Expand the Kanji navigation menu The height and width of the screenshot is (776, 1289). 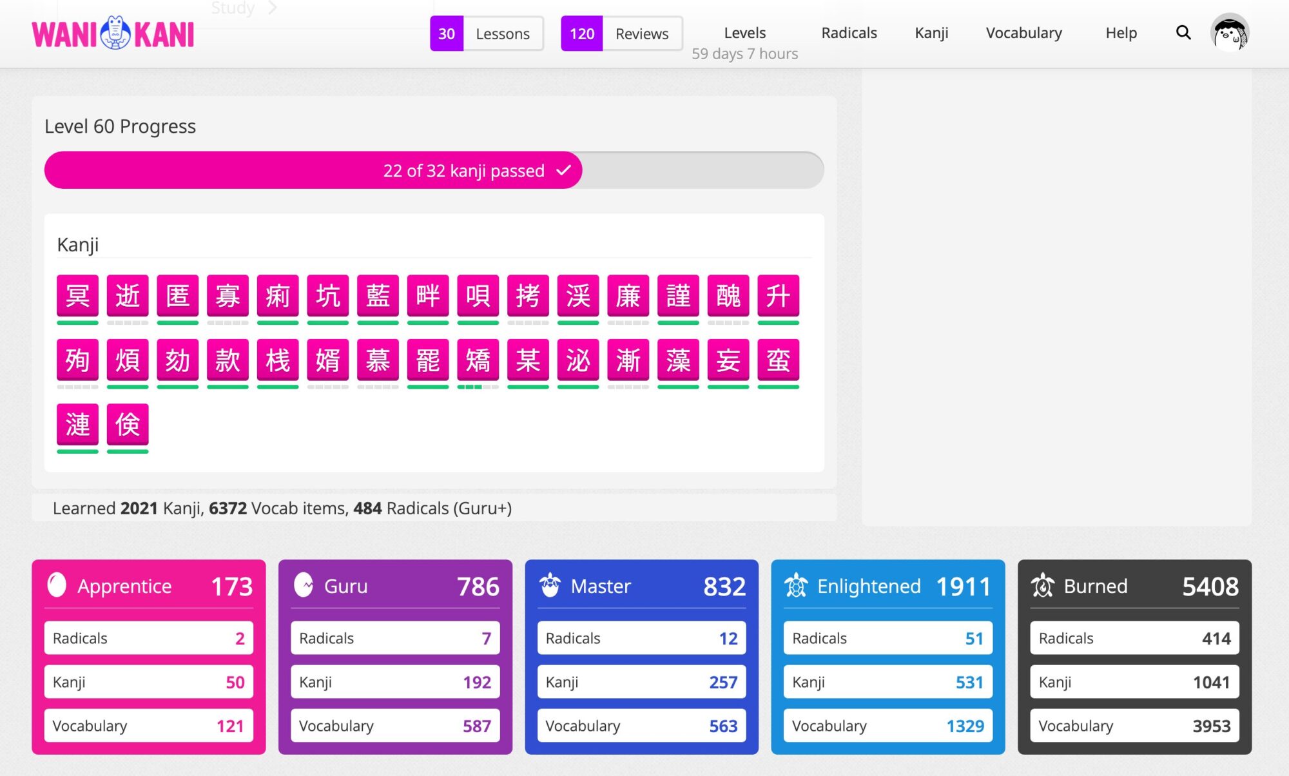tap(931, 33)
